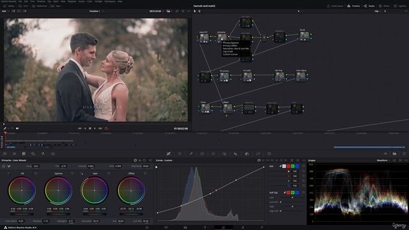Open the Timeline 1 dropdown
Viewport: 409px width, 230px height.
point(96,11)
